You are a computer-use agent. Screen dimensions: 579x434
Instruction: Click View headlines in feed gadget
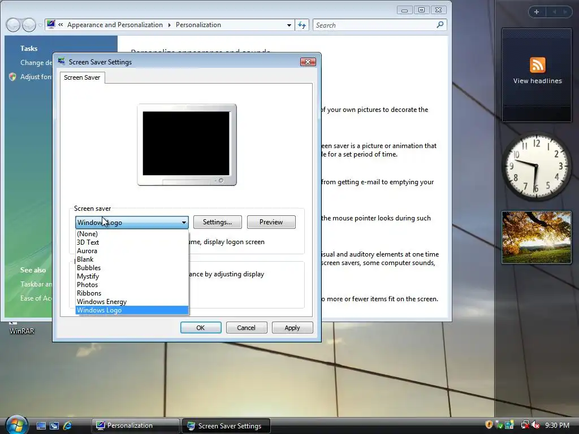(537, 81)
